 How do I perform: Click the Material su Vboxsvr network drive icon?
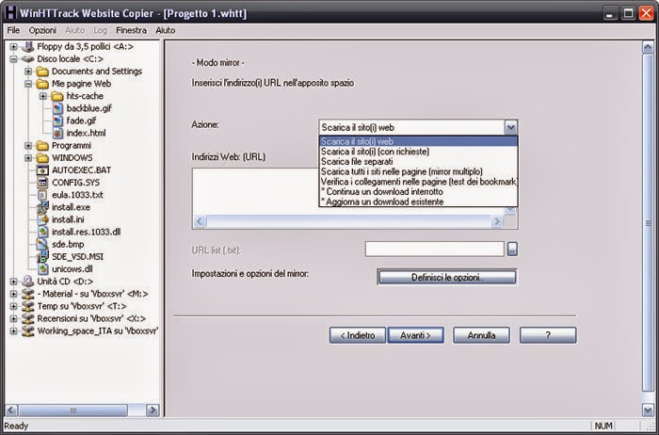(27, 294)
